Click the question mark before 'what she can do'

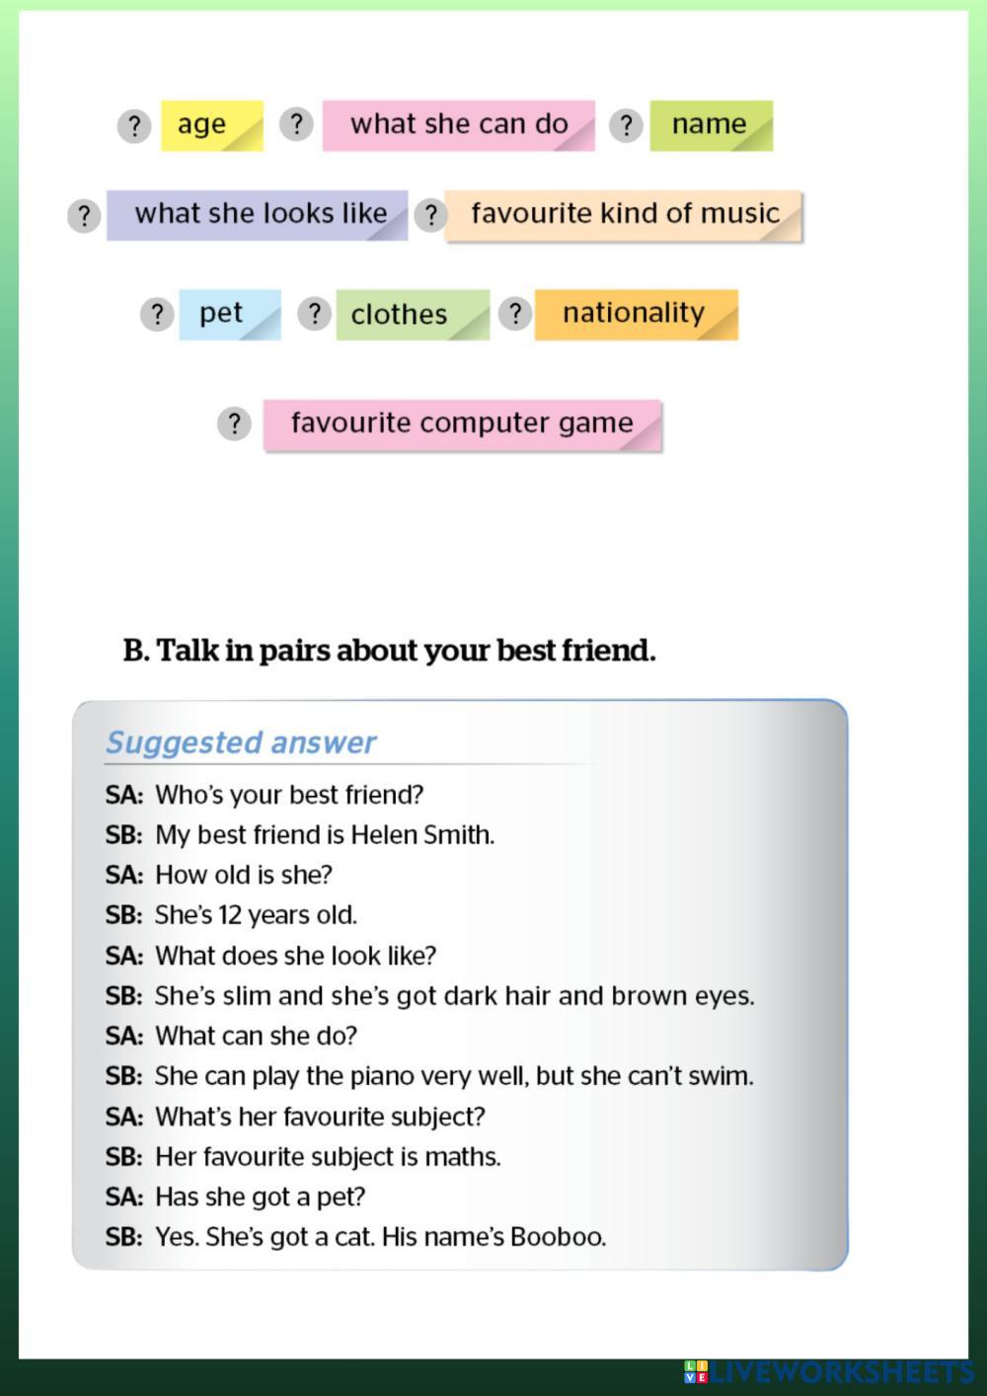(296, 124)
